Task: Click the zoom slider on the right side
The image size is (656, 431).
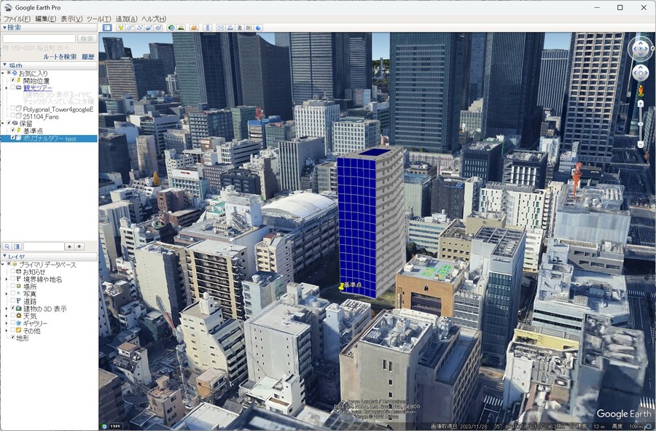Action: pyautogui.click(x=641, y=124)
